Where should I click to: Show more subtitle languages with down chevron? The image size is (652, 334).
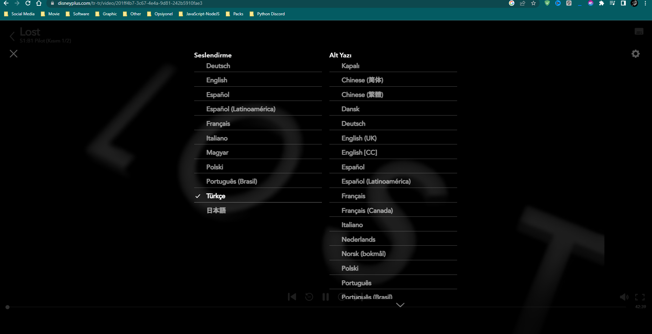point(400,305)
